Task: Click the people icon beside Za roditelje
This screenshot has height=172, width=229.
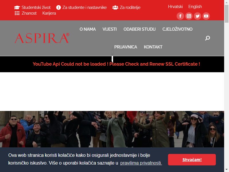Action: click(x=115, y=7)
